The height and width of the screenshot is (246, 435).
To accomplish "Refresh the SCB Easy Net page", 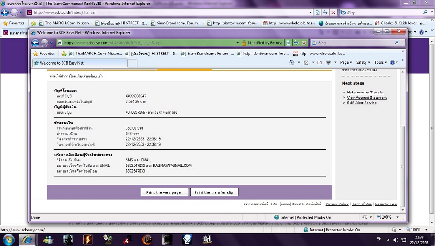I will point(296,43).
